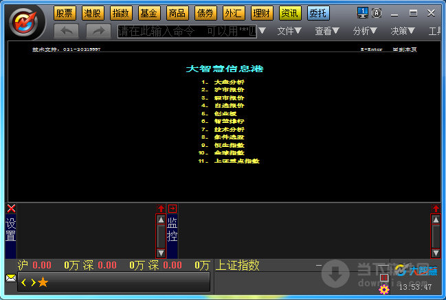Screen dimensions: 446x300
Task: Open the magenta gear settings icon
Action: [384, 290]
